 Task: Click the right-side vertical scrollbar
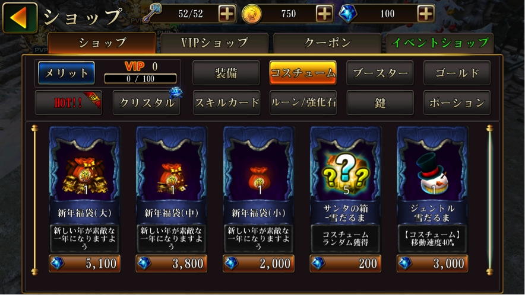click(490, 200)
